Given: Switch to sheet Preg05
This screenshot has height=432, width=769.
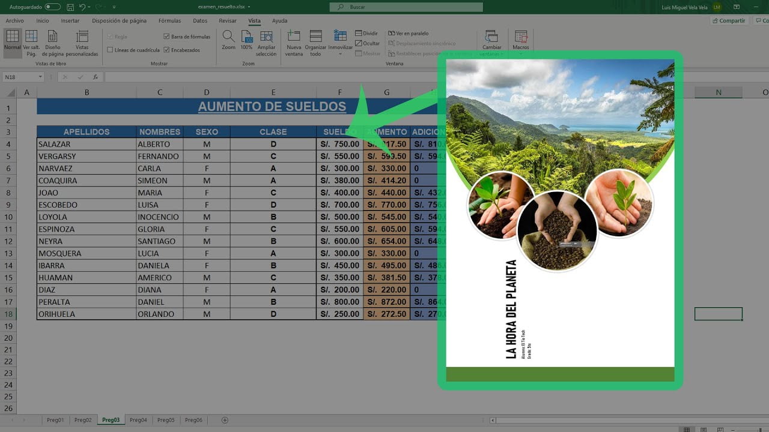Looking at the screenshot, I should (166, 420).
